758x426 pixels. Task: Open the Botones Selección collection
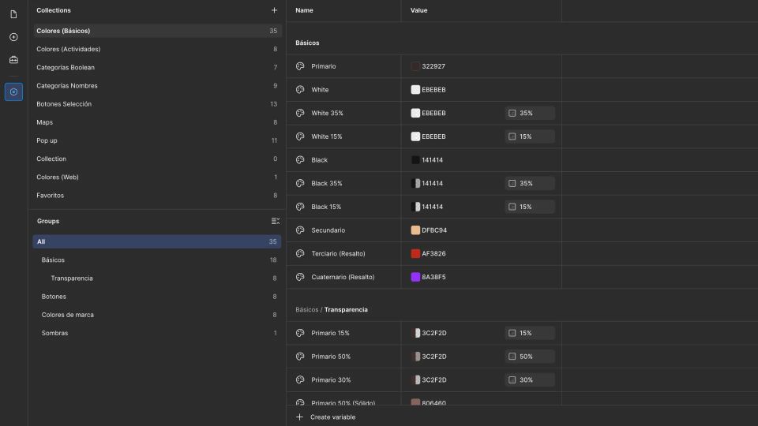pos(157,104)
